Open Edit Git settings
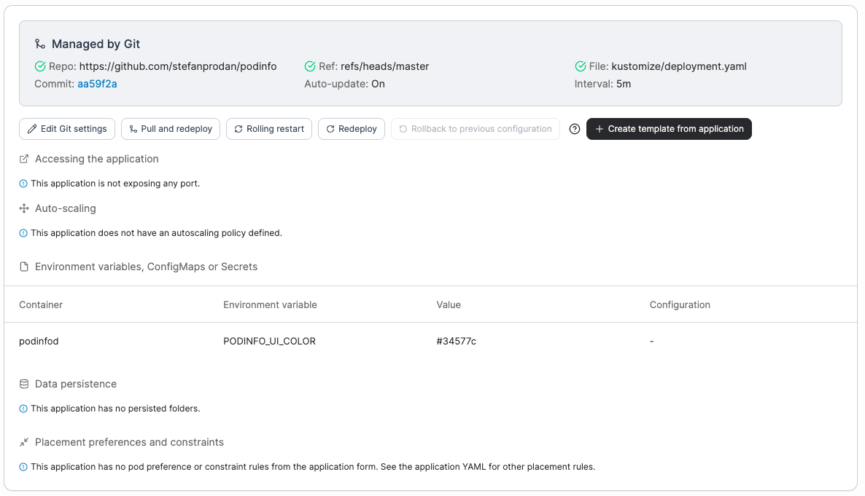Screen dimensions: 865x496 click(67, 129)
